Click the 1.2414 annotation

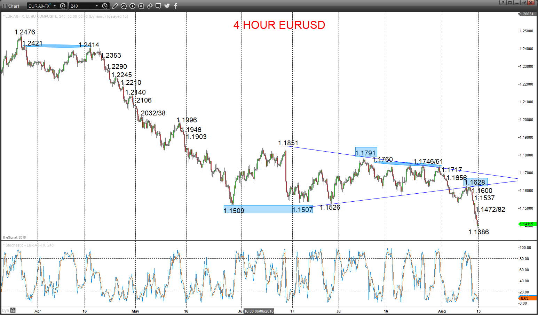point(89,45)
